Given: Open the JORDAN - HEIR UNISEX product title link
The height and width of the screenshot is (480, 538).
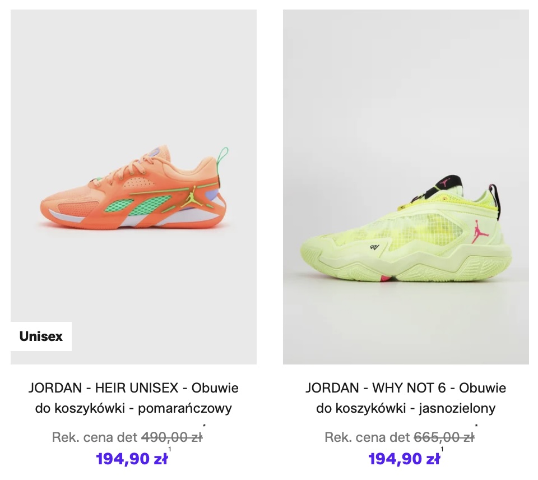Looking at the screenshot, I should [x=133, y=398].
